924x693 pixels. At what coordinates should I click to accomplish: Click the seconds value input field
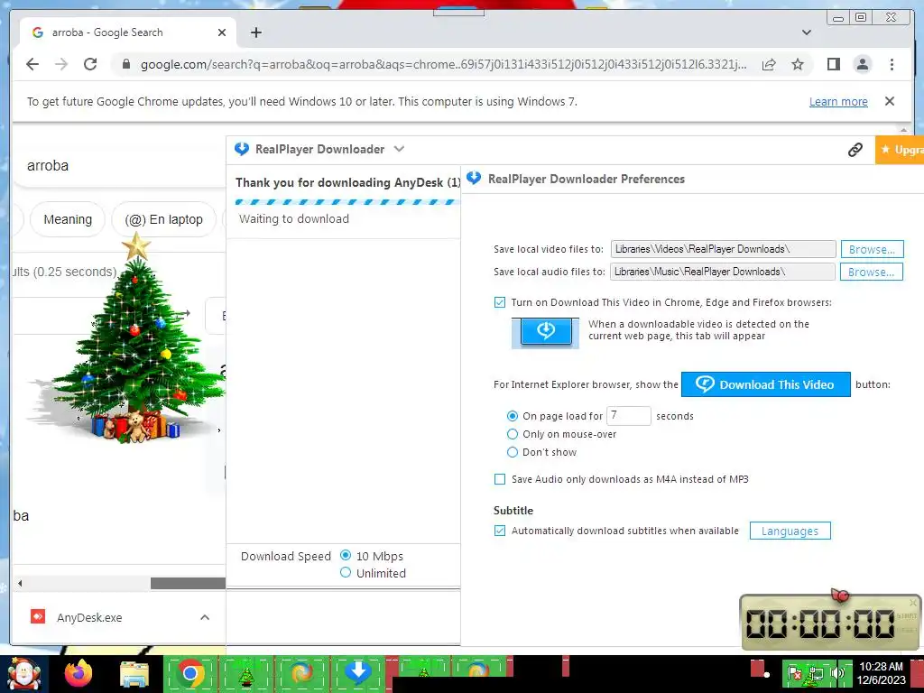coord(628,415)
